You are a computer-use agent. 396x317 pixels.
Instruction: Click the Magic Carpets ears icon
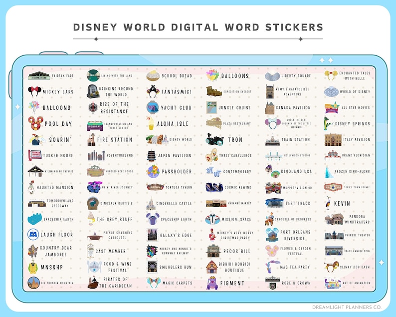click(x=153, y=283)
